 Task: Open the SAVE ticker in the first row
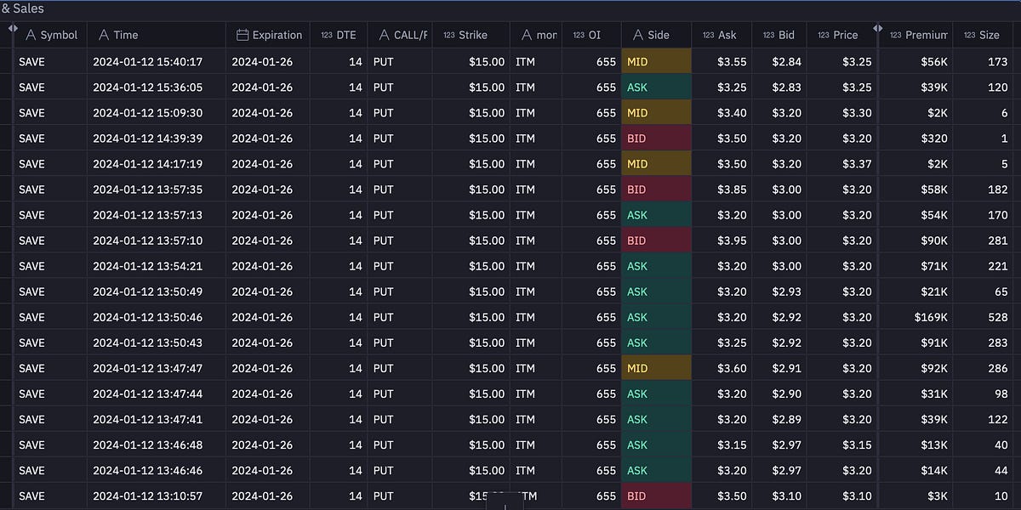pyautogui.click(x=31, y=61)
